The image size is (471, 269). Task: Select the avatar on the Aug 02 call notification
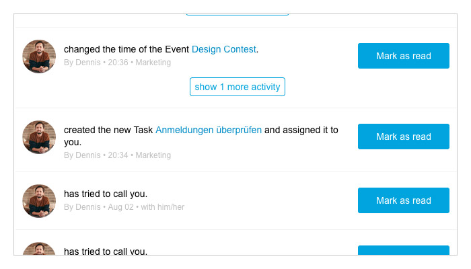(39, 201)
